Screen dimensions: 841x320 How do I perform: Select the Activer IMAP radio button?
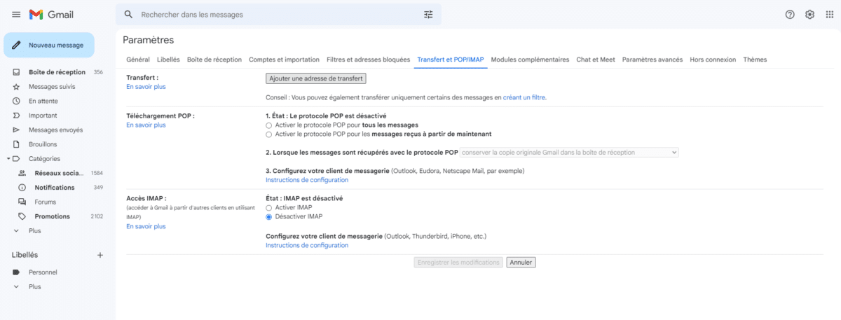[268, 207]
